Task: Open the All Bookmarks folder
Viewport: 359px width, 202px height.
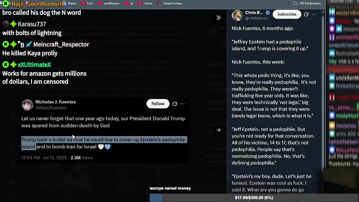Action: click(x=307, y=3)
